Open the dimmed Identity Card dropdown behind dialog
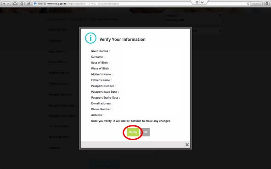 [x=193, y=18]
